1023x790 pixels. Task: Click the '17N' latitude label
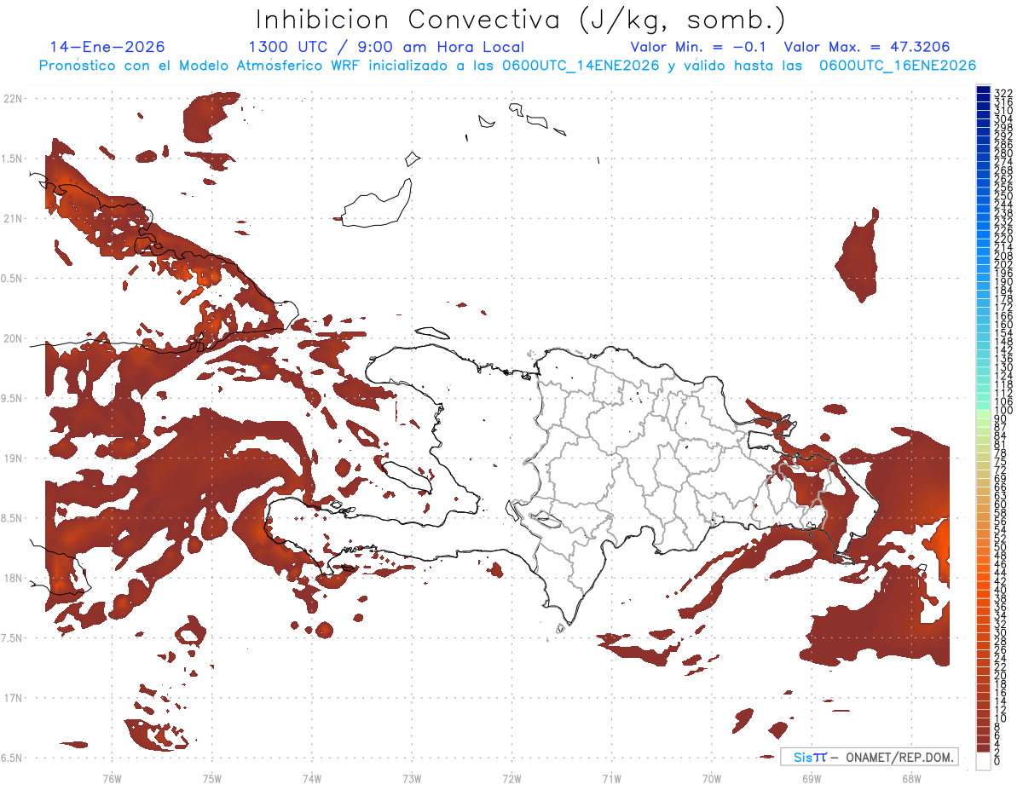[x=14, y=697]
